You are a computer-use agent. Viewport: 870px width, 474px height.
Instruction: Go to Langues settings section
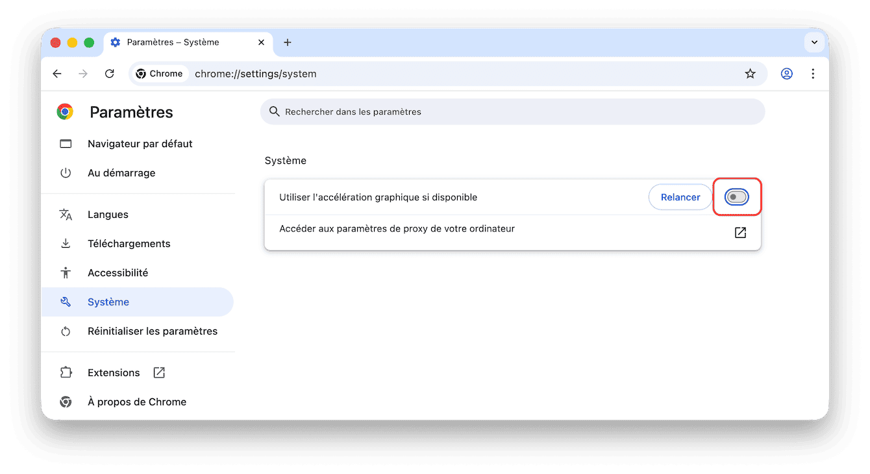108,215
